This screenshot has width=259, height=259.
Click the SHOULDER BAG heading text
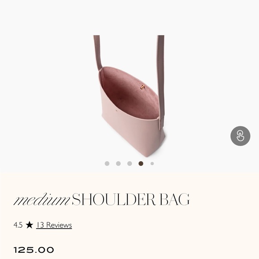(x=131, y=199)
